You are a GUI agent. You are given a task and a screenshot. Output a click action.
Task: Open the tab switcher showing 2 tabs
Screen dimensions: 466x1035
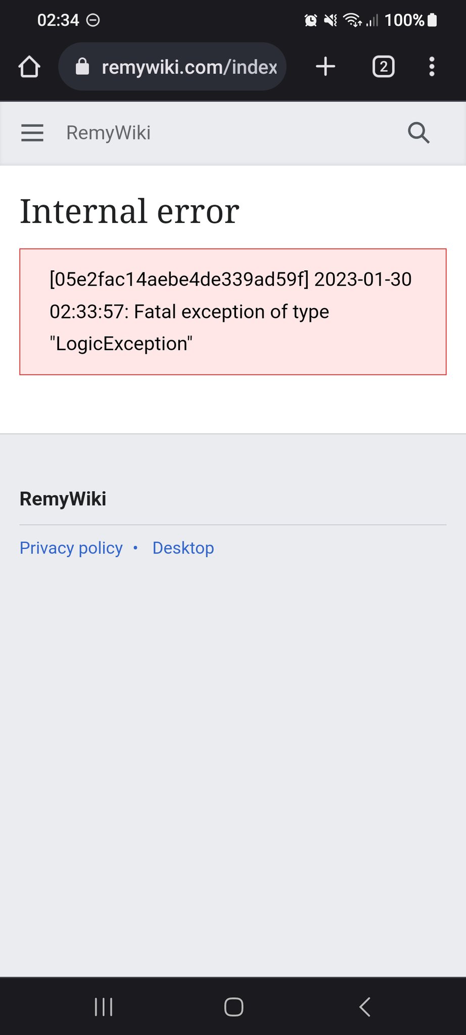click(x=383, y=67)
